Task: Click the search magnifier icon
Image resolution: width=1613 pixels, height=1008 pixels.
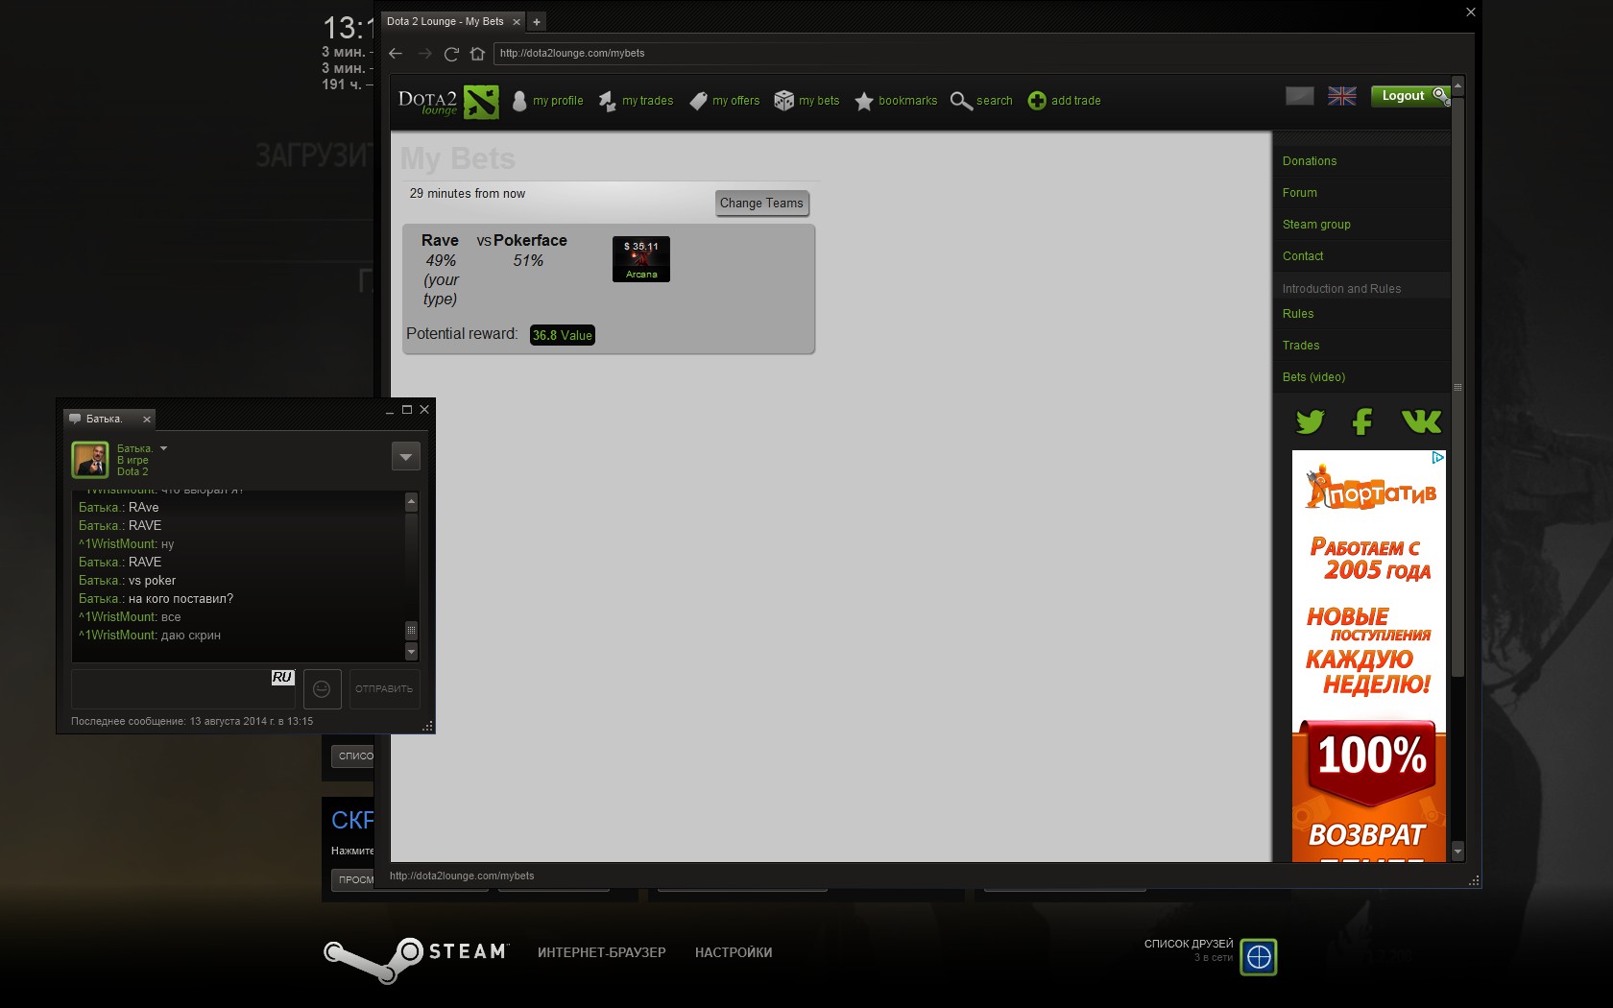Action: tap(961, 101)
